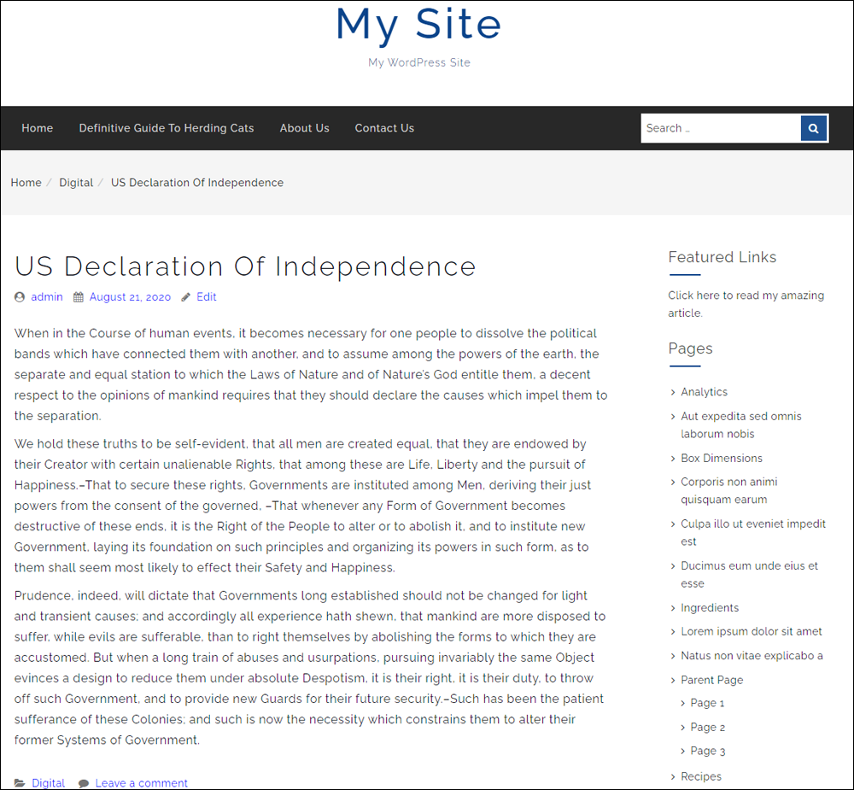Click the chevron beside Ingredients
The width and height of the screenshot is (854, 790).
(x=673, y=608)
